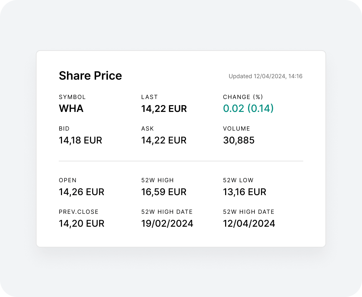Image resolution: width=362 pixels, height=297 pixels.
Task: Click the WHA symbol value
Action: [x=71, y=108]
